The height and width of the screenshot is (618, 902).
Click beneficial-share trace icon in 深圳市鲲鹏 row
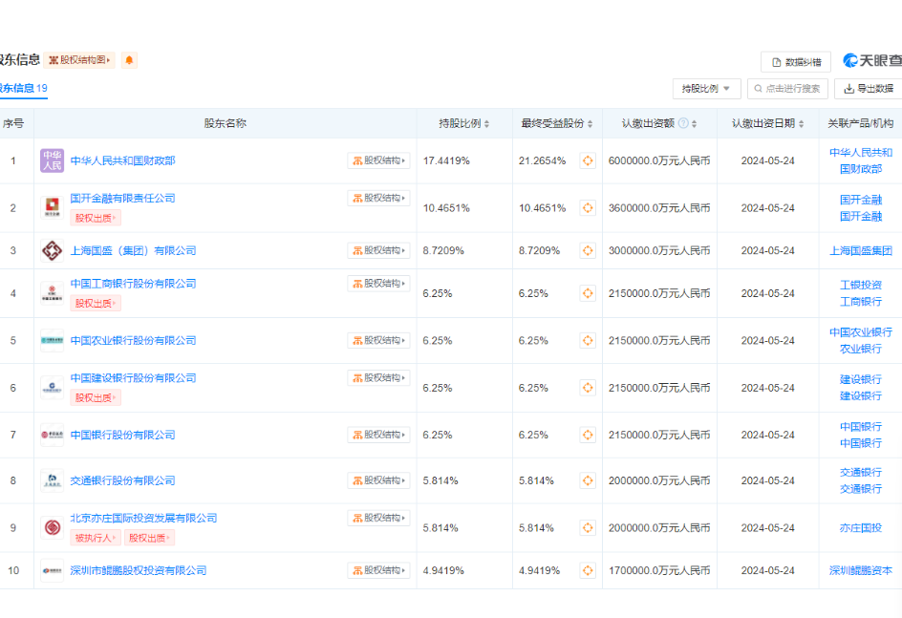click(588, 571)
